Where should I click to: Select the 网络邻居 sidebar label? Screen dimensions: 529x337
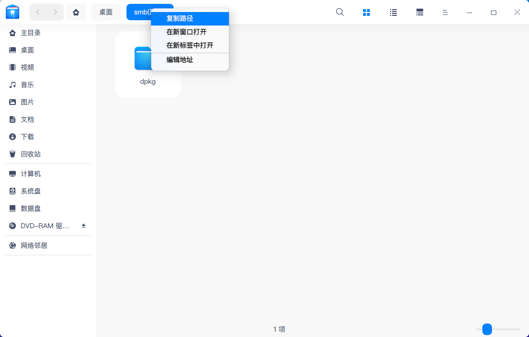click(34, 246)
